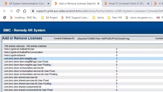Open the 'como recuperar un...' Google bookmark
The height and width of the screenshot is (92, 163).
[139, 18]
